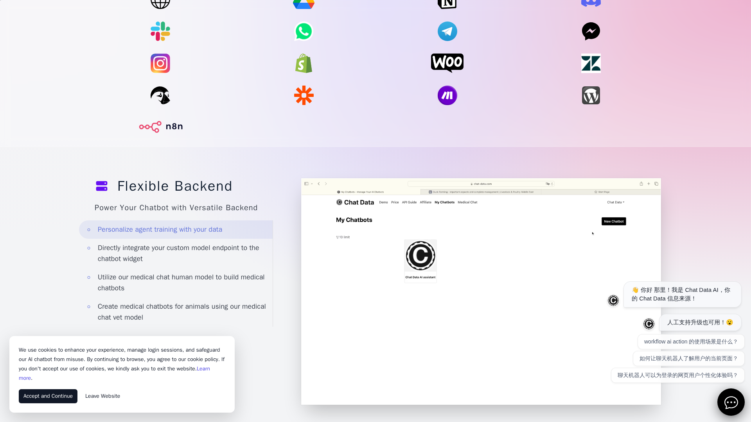Select the Messenger integration icon
This screenshot has width=751, height=422.
tap(591, 31)
